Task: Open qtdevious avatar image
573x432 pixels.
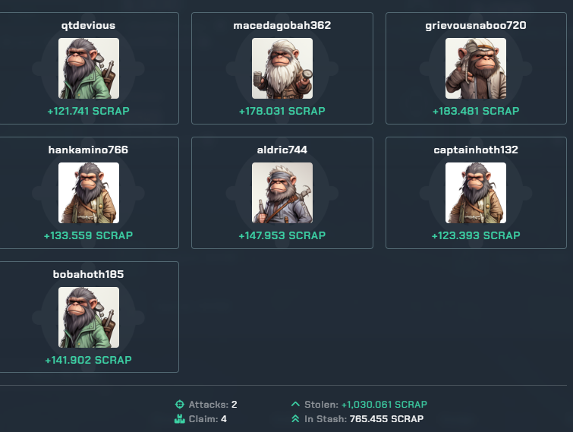Action: [x=89, y=68]
